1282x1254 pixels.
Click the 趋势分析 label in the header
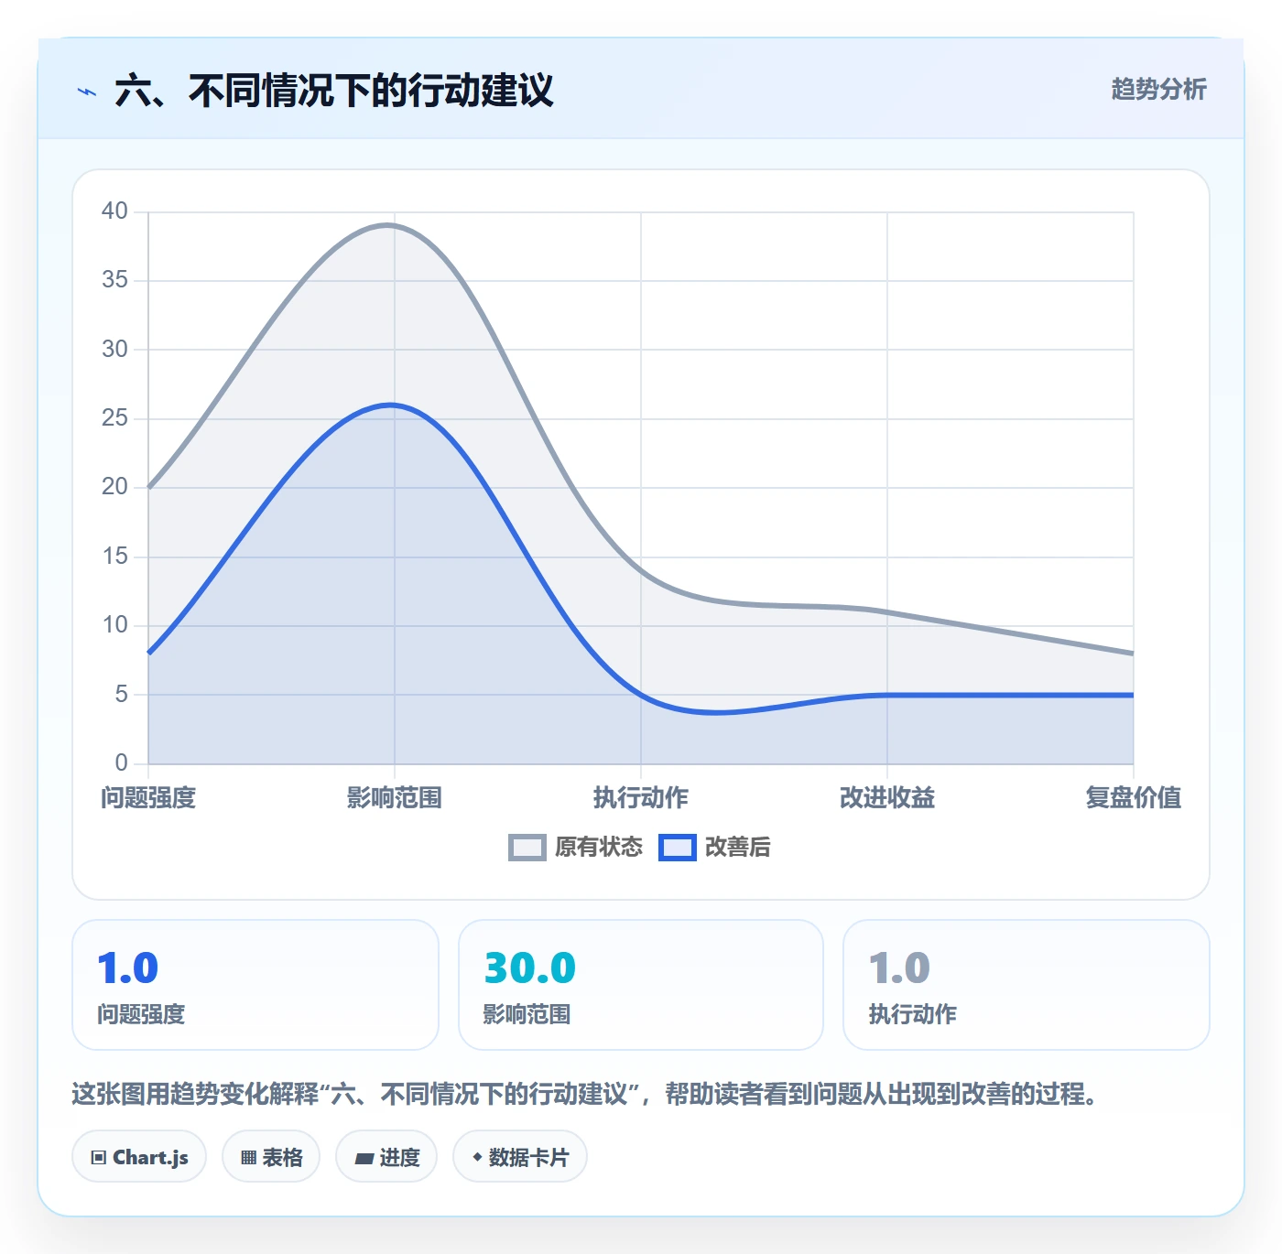point(1158,90)
